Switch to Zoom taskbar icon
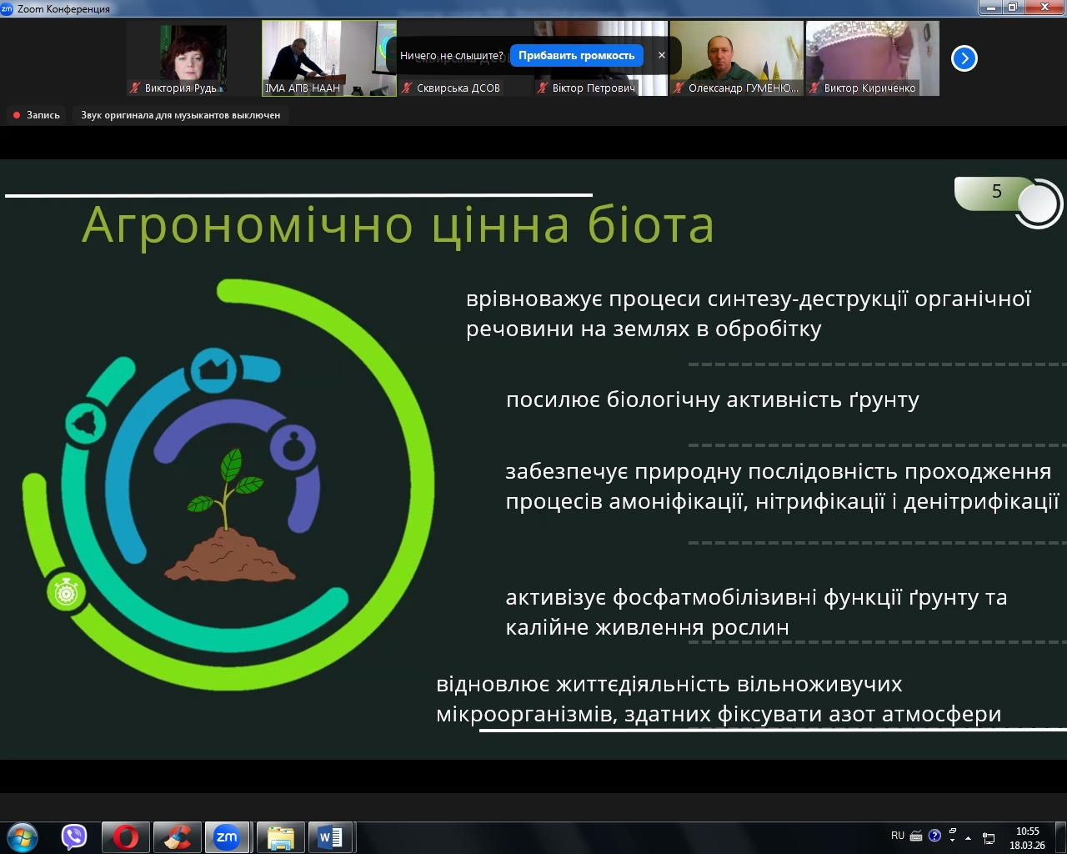Viewport: 1067px width, 854px height. (227, 836)
